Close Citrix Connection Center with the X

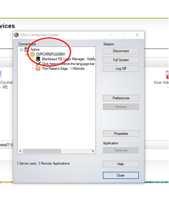(x=137, y=35)
